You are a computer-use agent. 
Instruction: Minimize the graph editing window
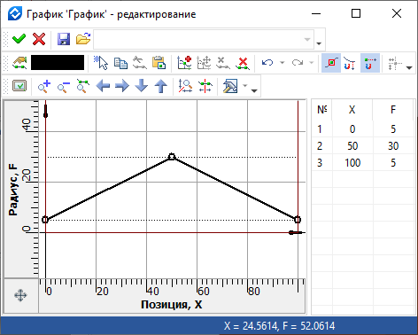tap(316, 13)
